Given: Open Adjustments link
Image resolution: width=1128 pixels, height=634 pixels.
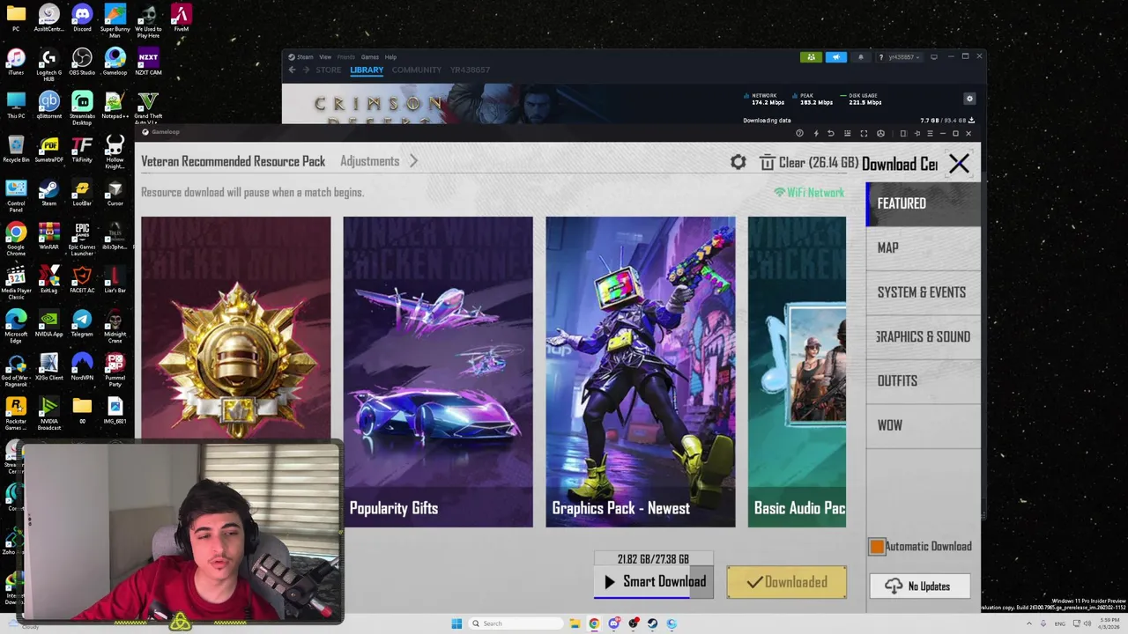Looking at the screenshot, I should click(370, 161).
